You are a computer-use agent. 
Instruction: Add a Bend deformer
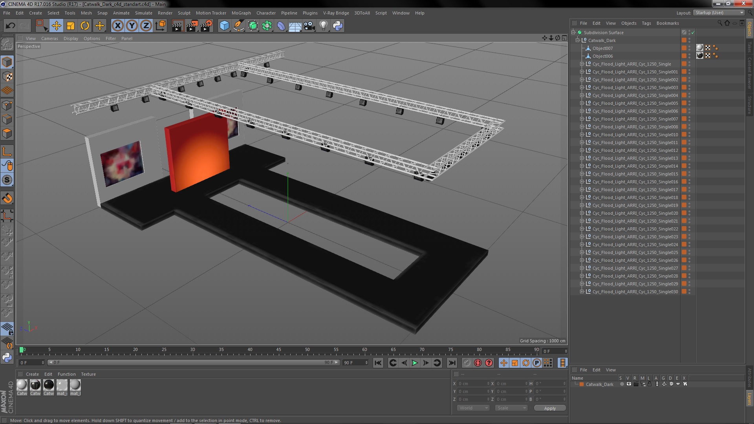281,26
